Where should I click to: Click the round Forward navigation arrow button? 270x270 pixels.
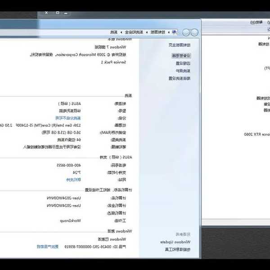pos(185,32)
